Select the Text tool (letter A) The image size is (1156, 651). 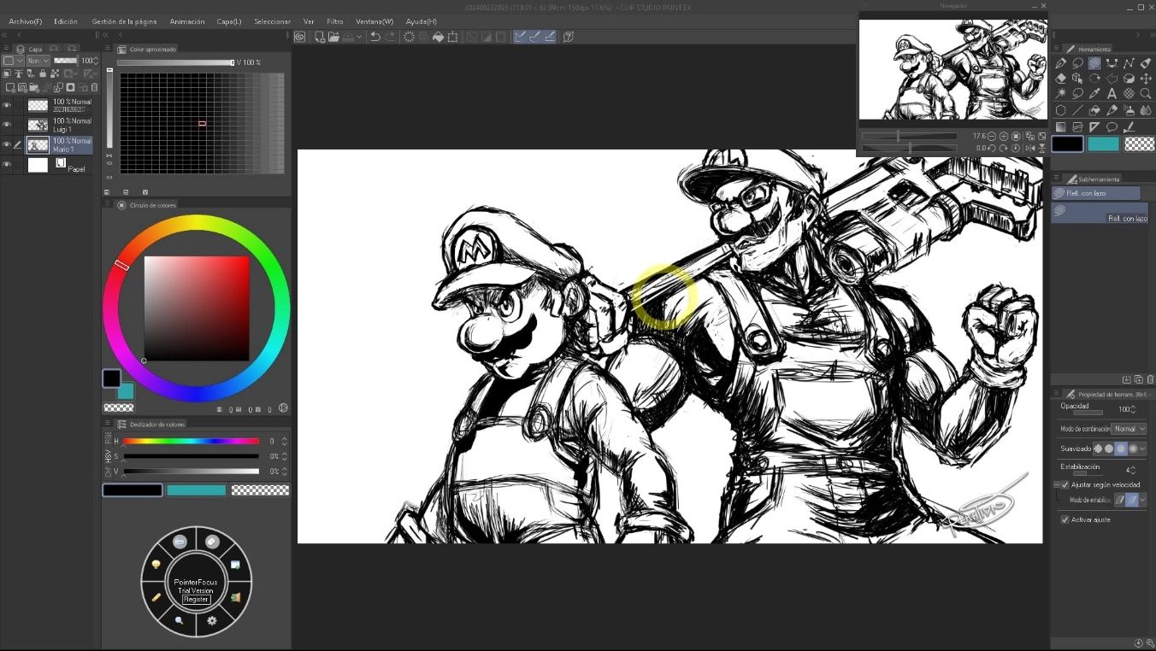coord(1112,93)
